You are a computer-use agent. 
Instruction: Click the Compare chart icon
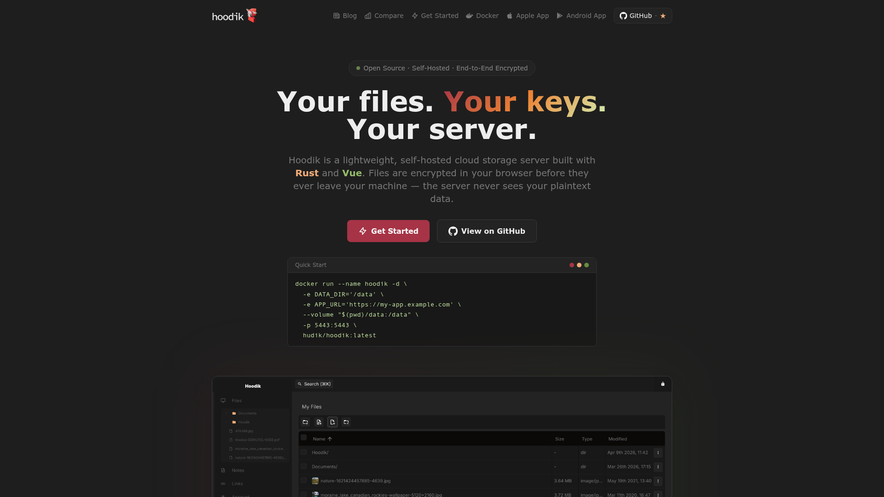coord(368,16)
